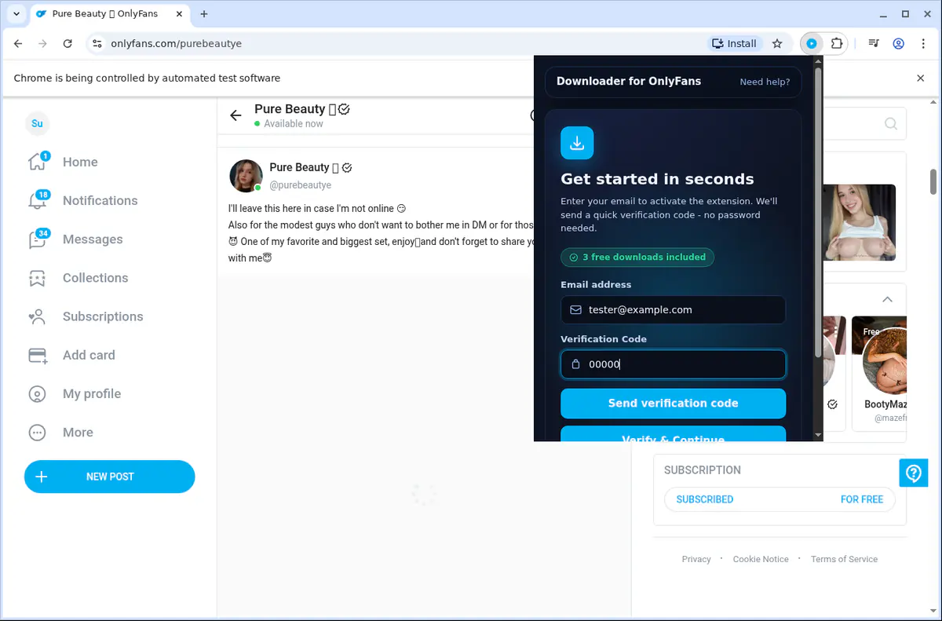
Task: Click the @purebeautye handle text
Action: point(301,185)
